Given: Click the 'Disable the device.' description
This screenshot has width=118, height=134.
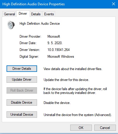Looking at the screenshot, I should click(x=57, y=103).
